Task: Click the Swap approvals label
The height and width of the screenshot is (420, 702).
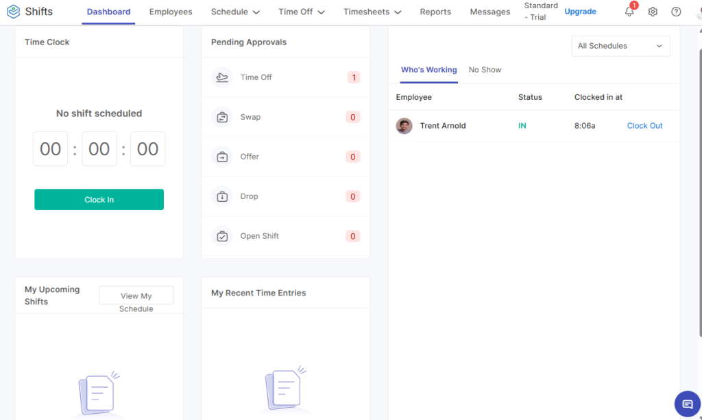Action: (250, 117)
